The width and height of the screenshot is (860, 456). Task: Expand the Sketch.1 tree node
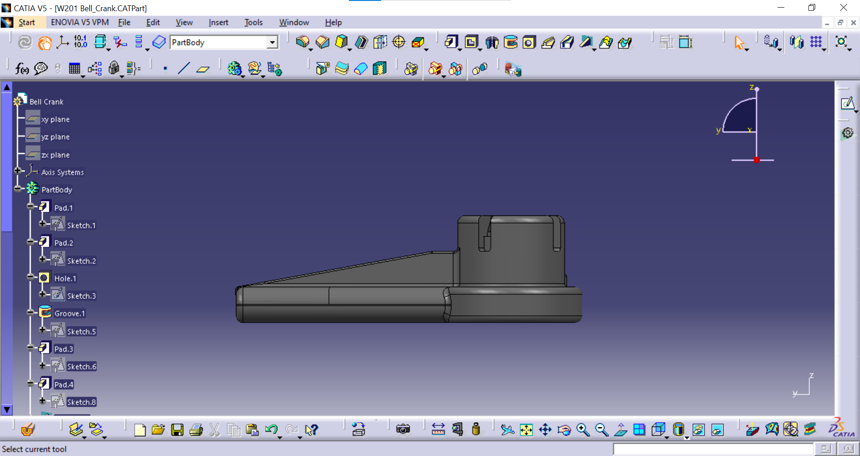43,224
